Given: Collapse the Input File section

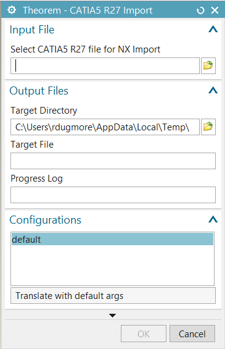Looking at the screenshot, I should (x=213, y=29).
